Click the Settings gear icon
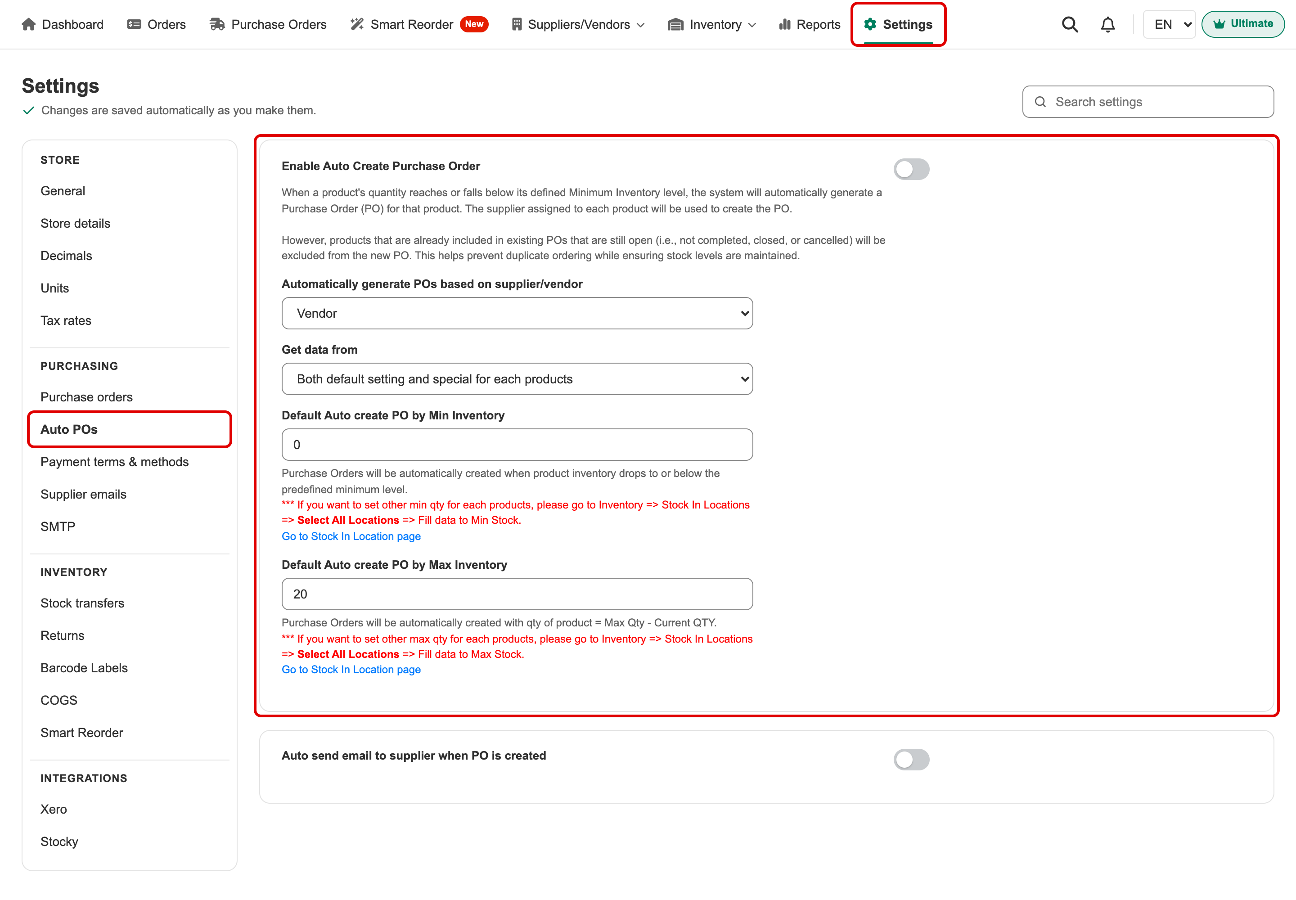 pos(870,24)
